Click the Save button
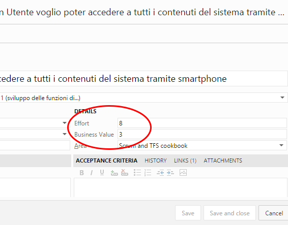288x225 pixels. (x=188, y=213)
